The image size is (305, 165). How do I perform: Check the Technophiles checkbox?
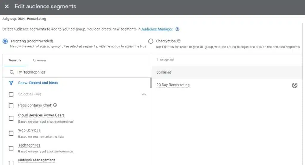(11, 148)
